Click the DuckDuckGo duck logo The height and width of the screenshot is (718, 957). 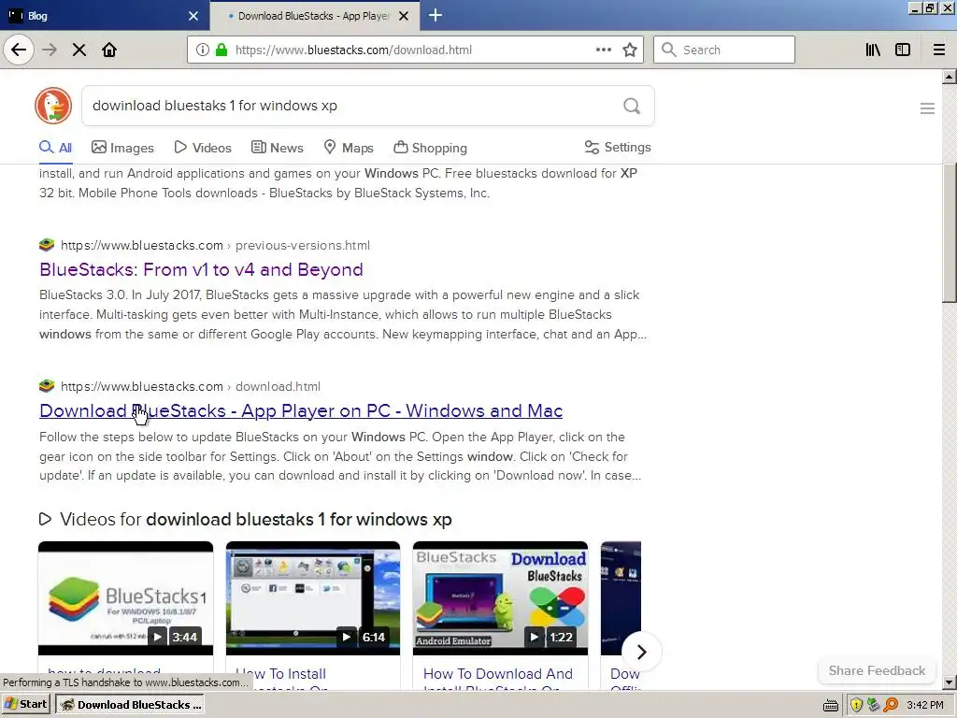pyautogui.click(x=53, y=106)
